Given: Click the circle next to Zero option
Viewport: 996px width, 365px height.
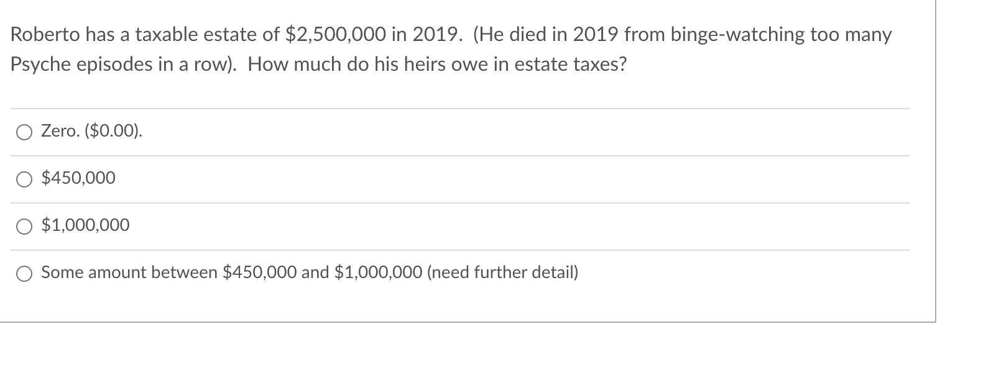Looking at the screenshot, I should (24, 132).
